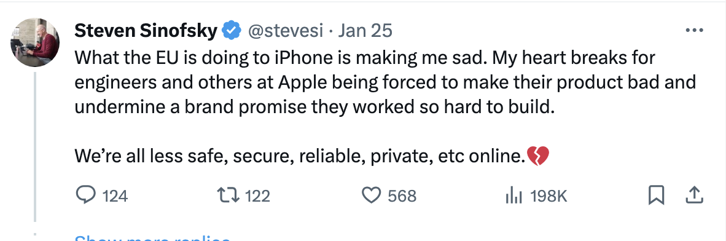The width and height of the screenshot is (726, 241).
Task: Bookmark this tweet
Action: tap(656, 196)
